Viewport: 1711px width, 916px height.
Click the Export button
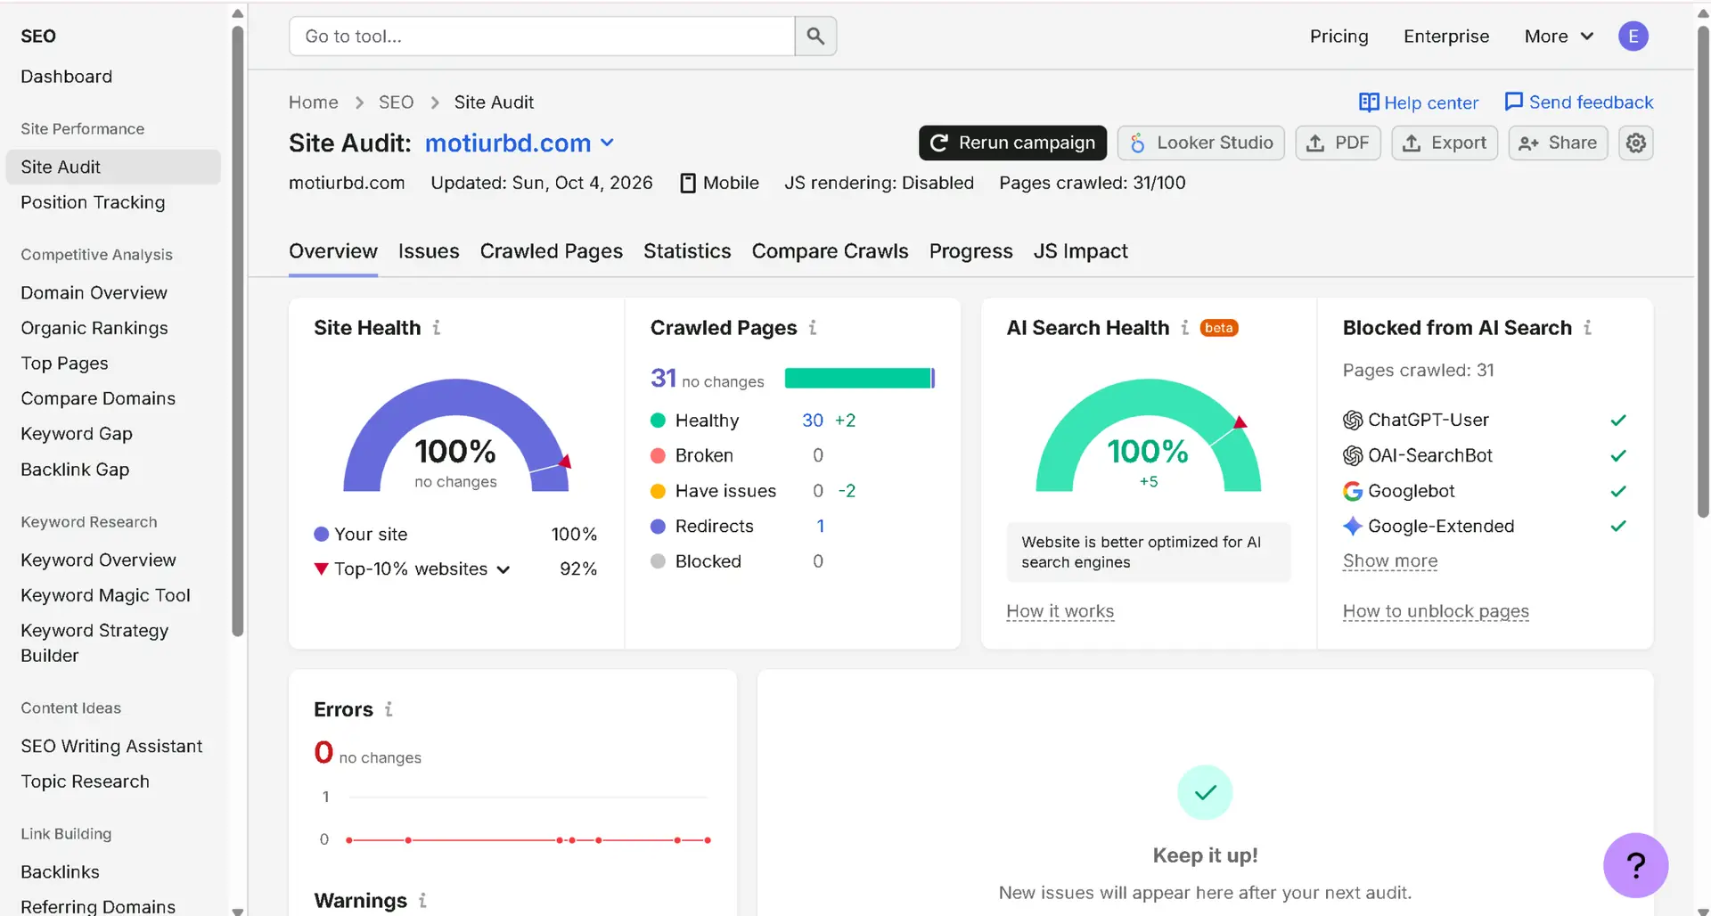[1445, 143]
